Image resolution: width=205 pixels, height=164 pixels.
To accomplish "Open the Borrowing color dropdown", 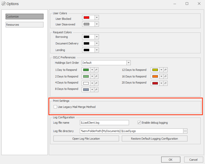I will coord(97,37).
